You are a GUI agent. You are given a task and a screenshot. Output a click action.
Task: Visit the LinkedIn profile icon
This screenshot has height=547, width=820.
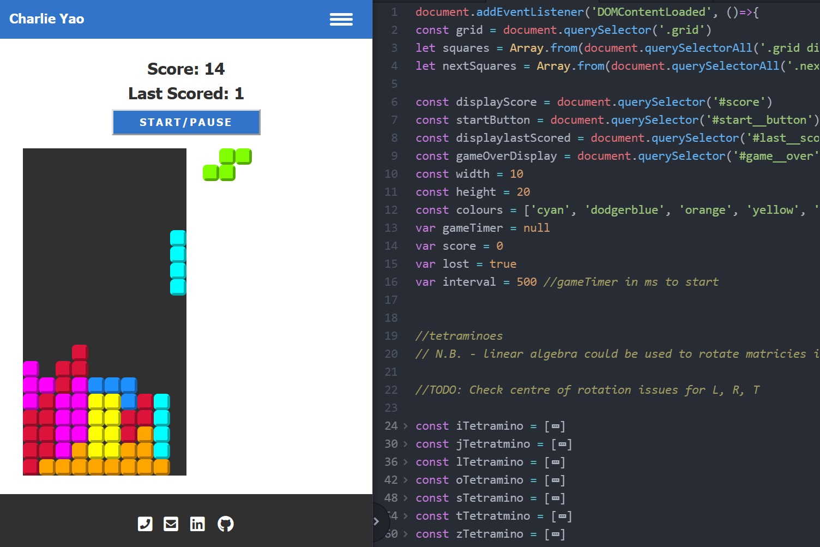(197, 524)
